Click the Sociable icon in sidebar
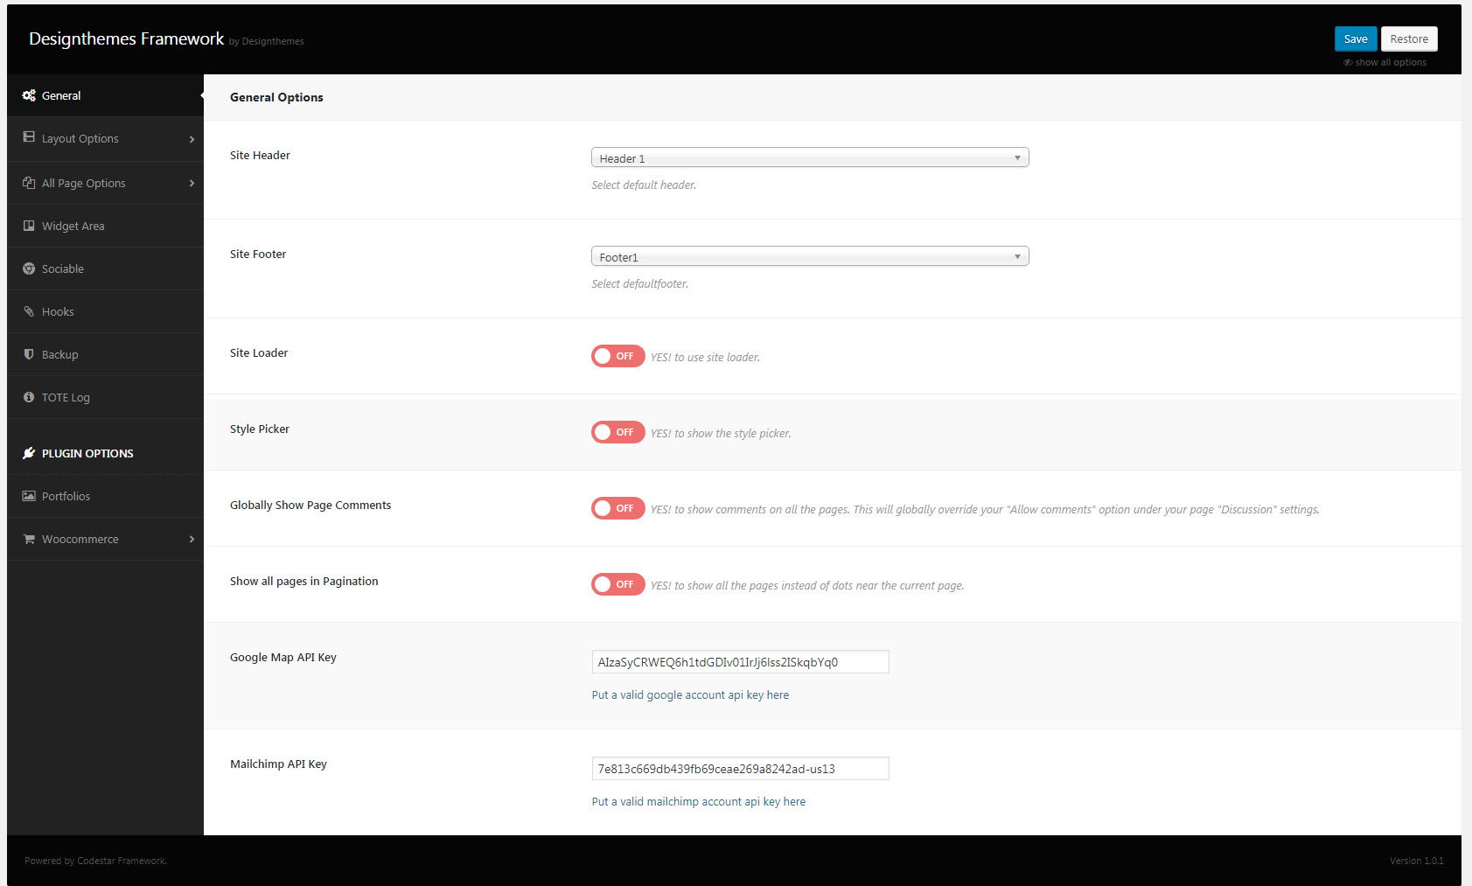 coord(29,269)
